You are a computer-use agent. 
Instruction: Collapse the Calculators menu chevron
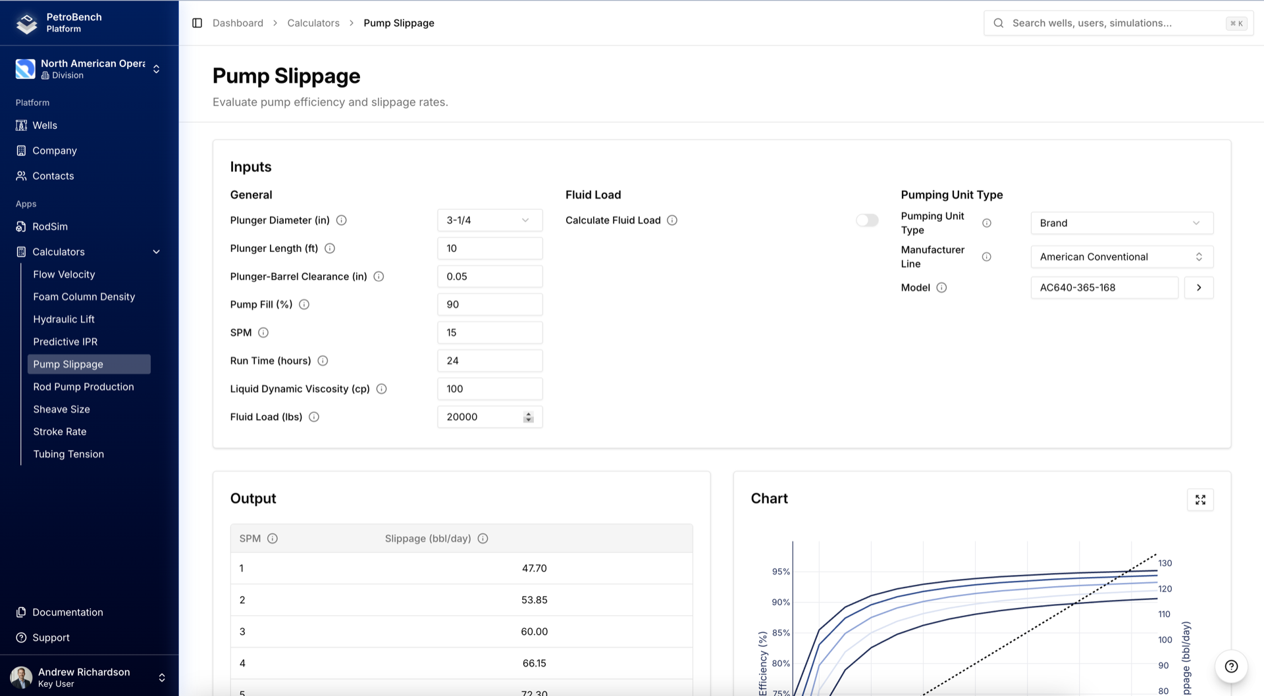coord(156,251)
